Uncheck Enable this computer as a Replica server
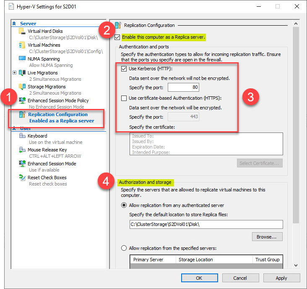The image size is (307, 289). pyautogui.click(x=117, y=37)
